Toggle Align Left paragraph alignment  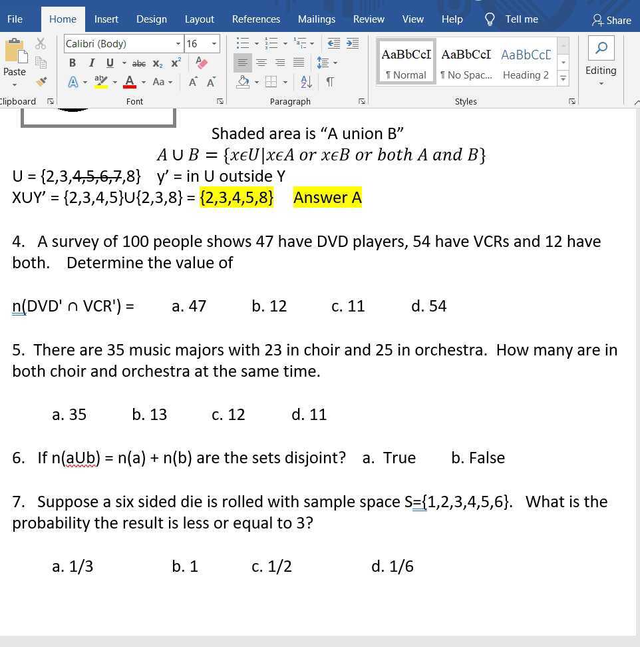[x=242, y=63]
